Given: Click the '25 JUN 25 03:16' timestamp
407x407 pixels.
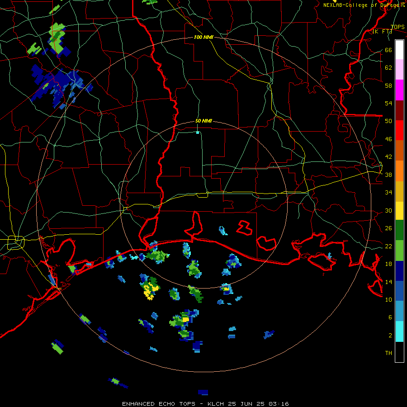Looking at the screenshot, I should pyautogui.click(x=258, y=404).
